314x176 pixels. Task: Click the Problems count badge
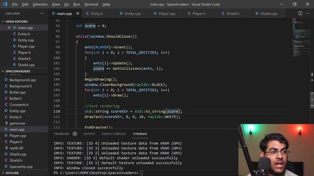[75, 133]
